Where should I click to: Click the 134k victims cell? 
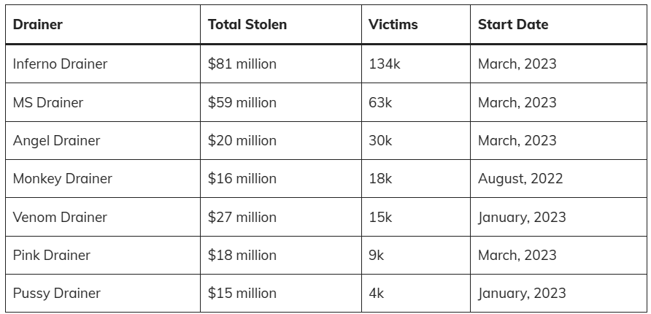[385, 64]
